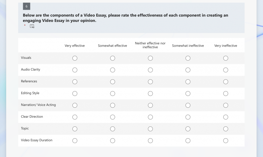Rate Visuals as Very ineffective

click(x=226, y=58)
